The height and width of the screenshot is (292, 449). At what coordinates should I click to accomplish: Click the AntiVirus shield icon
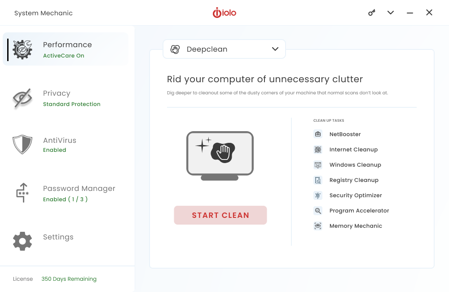tap(22, 144)
